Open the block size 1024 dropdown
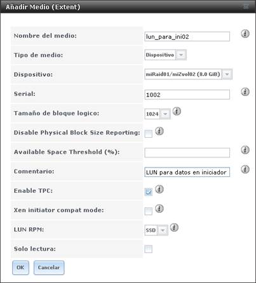This screenshot has width=256, height=283. (x=158, y=114)
